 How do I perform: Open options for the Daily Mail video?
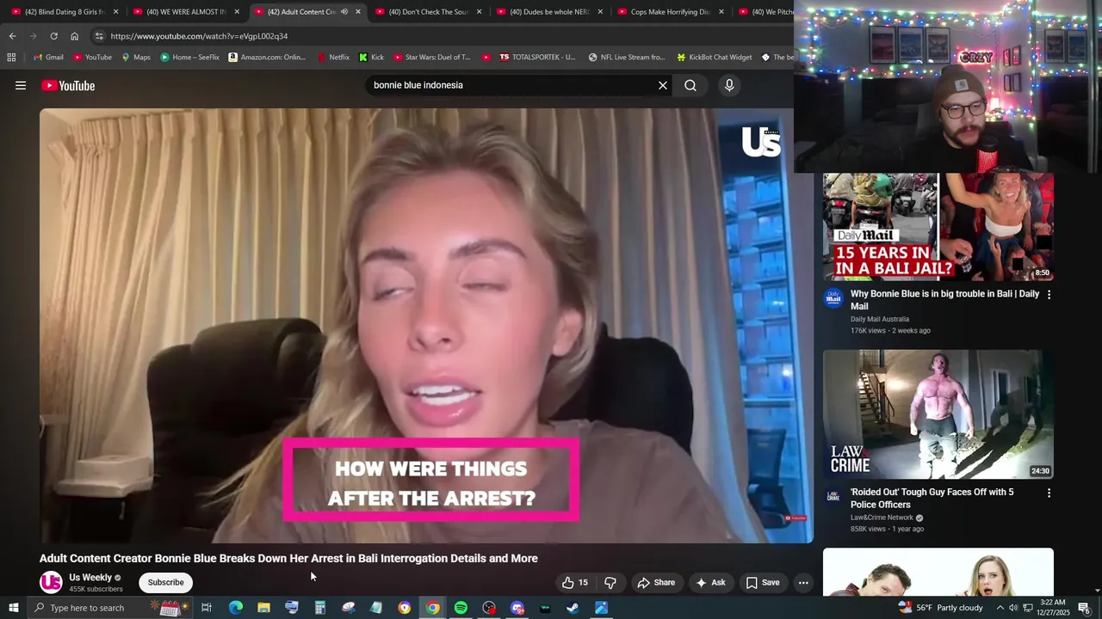coord(1049,294)
